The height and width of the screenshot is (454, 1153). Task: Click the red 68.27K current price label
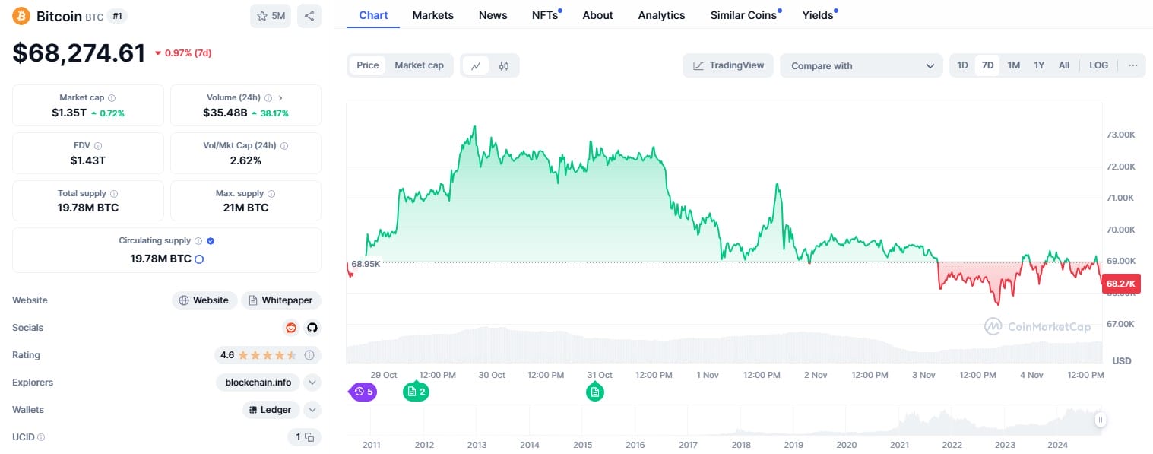click(1121, 284)
